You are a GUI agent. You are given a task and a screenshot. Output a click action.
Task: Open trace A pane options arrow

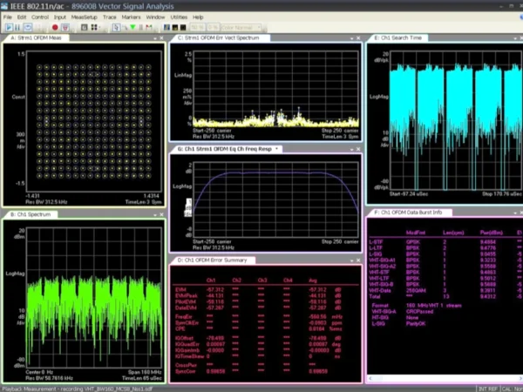click(155, 38)
